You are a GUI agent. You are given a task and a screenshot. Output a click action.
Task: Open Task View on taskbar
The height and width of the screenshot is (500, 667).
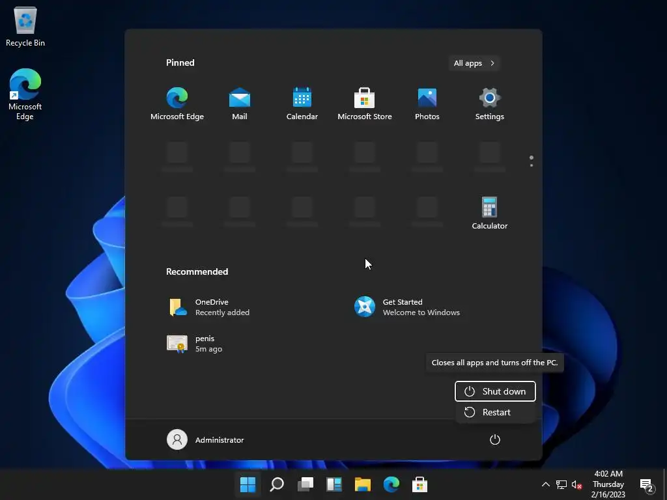[x=305, y=484]
